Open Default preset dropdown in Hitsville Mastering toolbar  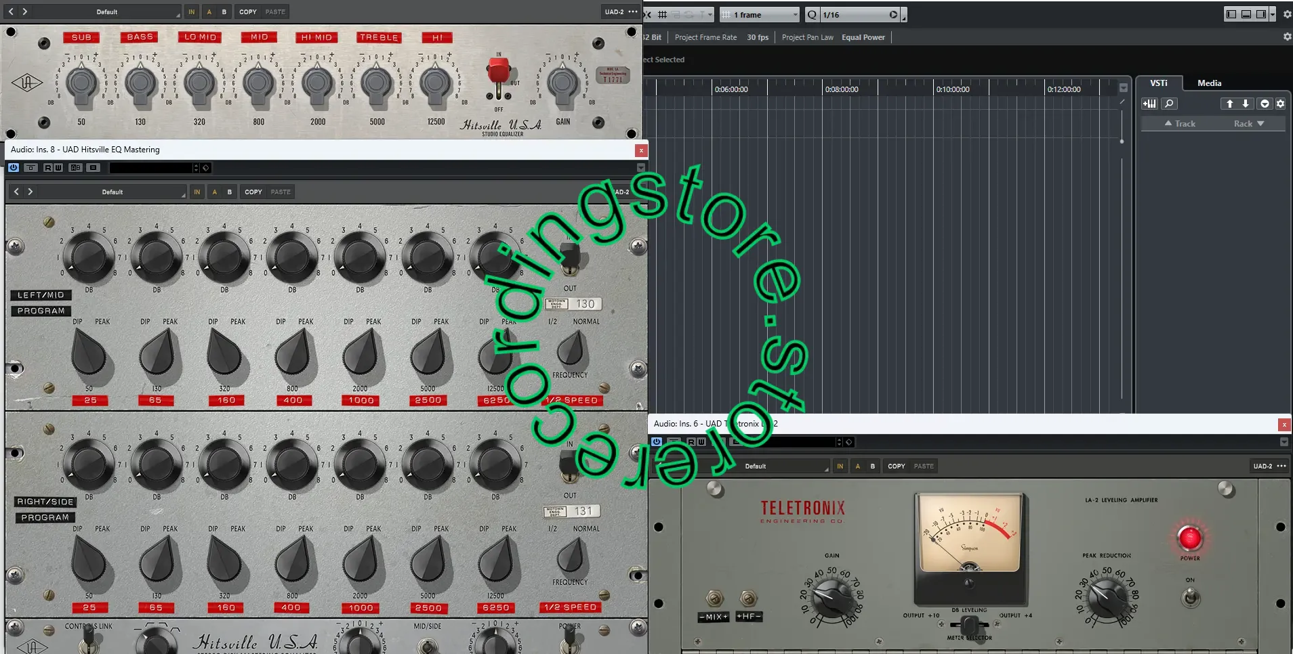tap(112, 192)
